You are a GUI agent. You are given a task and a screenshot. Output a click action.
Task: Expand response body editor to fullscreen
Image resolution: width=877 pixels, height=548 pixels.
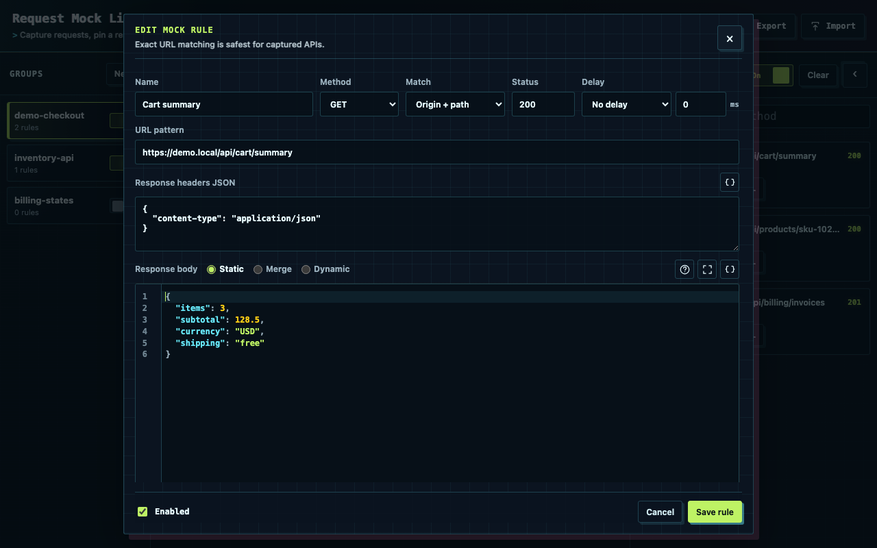pos(707,269)
